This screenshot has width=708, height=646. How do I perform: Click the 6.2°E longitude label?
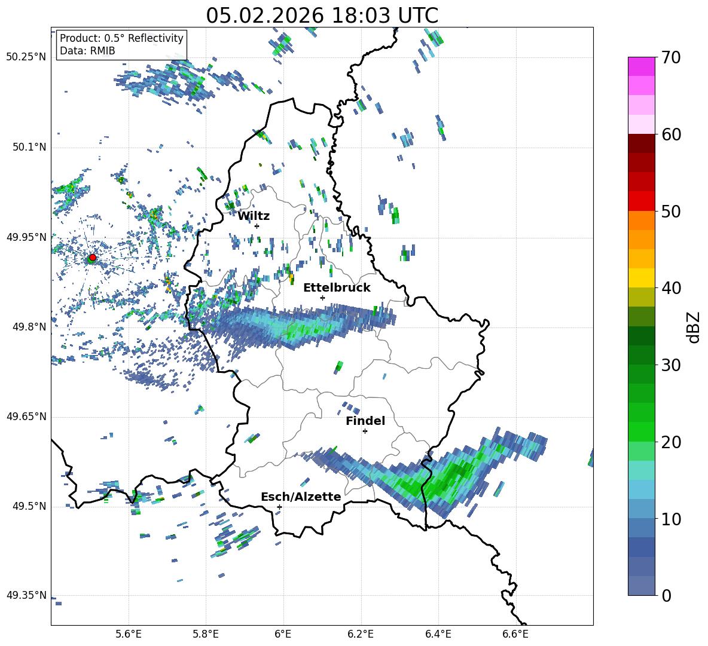(361, 634)
